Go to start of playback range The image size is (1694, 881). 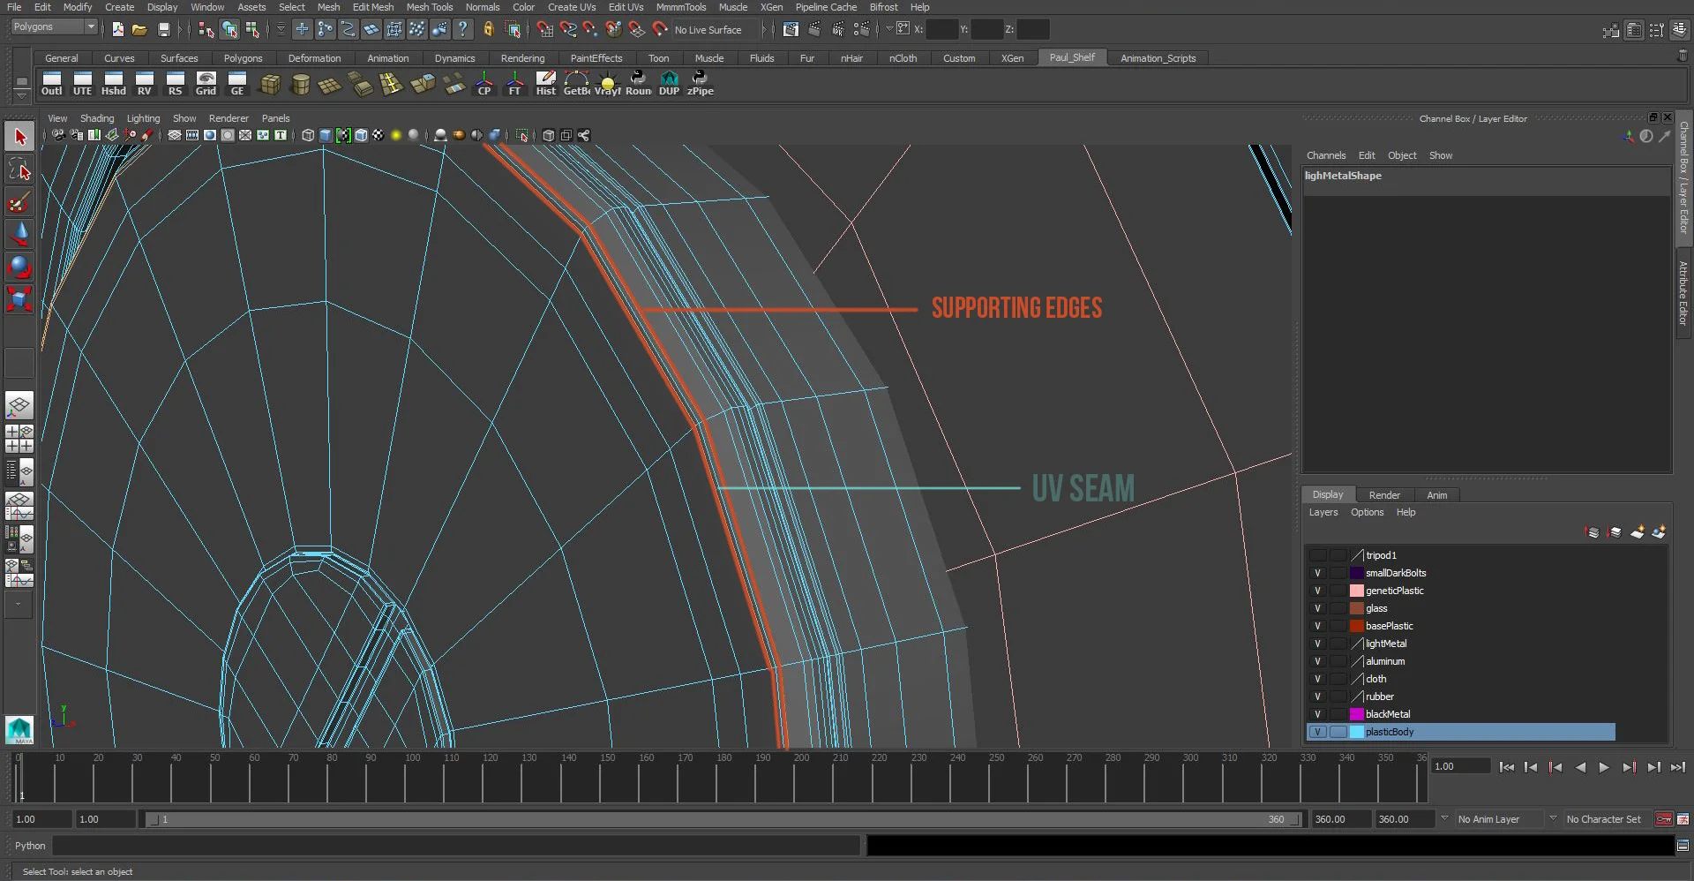(1506, 767)
